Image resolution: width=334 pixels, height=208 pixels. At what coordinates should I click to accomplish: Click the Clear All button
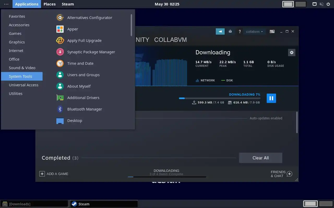(x=260, y=158)
